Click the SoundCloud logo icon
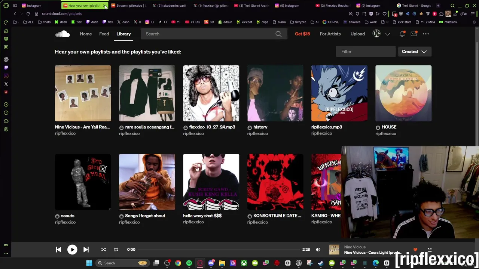The width and height of the screenshot is (479, 269). pos(62,34)
